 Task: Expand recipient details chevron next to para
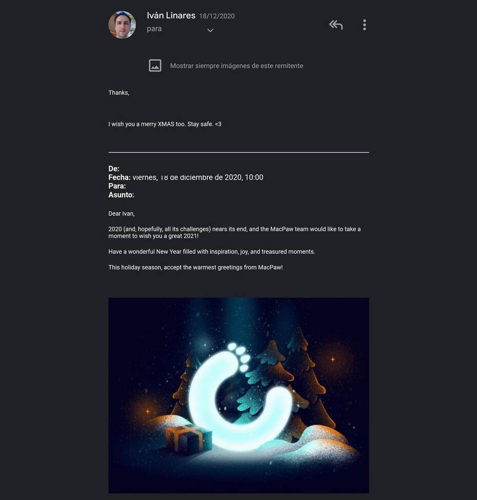[210, 30]
